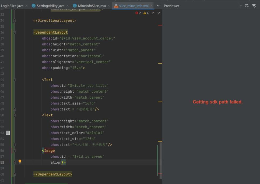Jump to next highlighted problem arrow

click(159, 13)
